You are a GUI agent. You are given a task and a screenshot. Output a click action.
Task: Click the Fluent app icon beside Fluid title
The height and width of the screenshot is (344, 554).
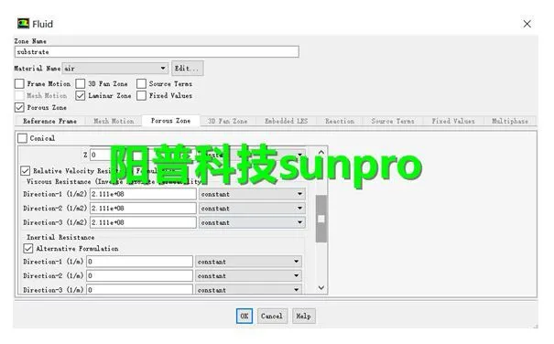[x=23, y=24]
